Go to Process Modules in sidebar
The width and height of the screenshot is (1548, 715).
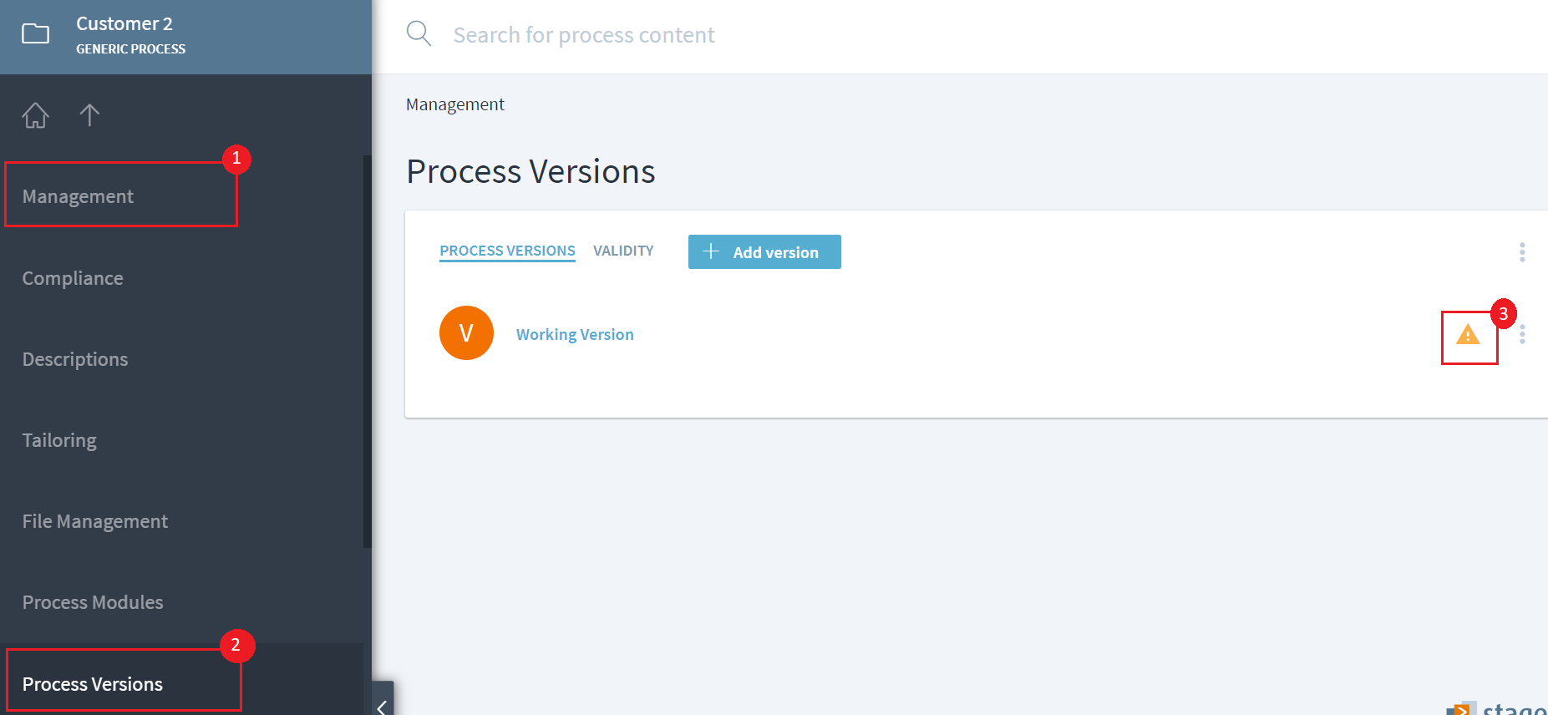click(93, 602)
